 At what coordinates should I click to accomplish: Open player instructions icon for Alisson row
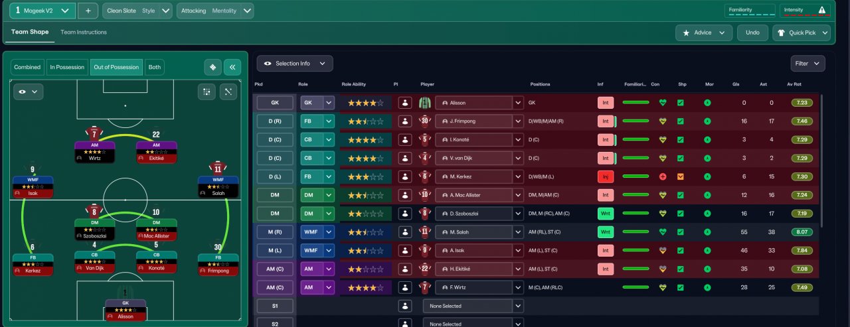(405, 103)
